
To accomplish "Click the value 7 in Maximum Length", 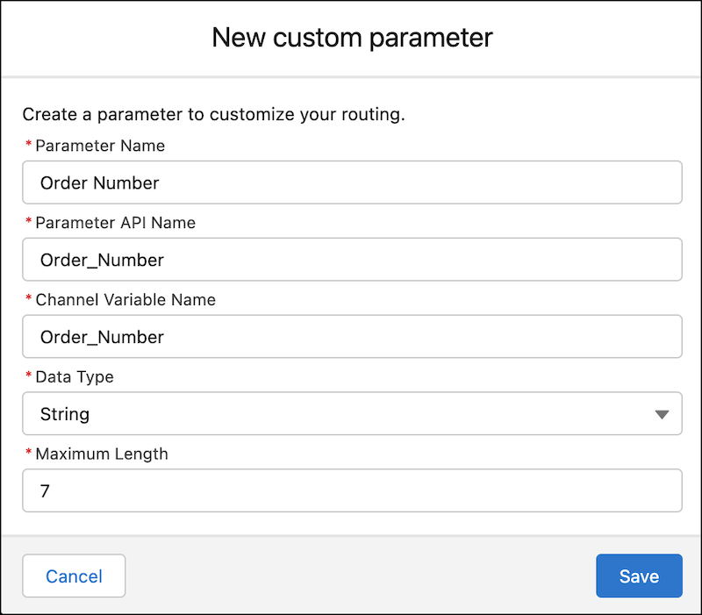I will tap(44, 490).
